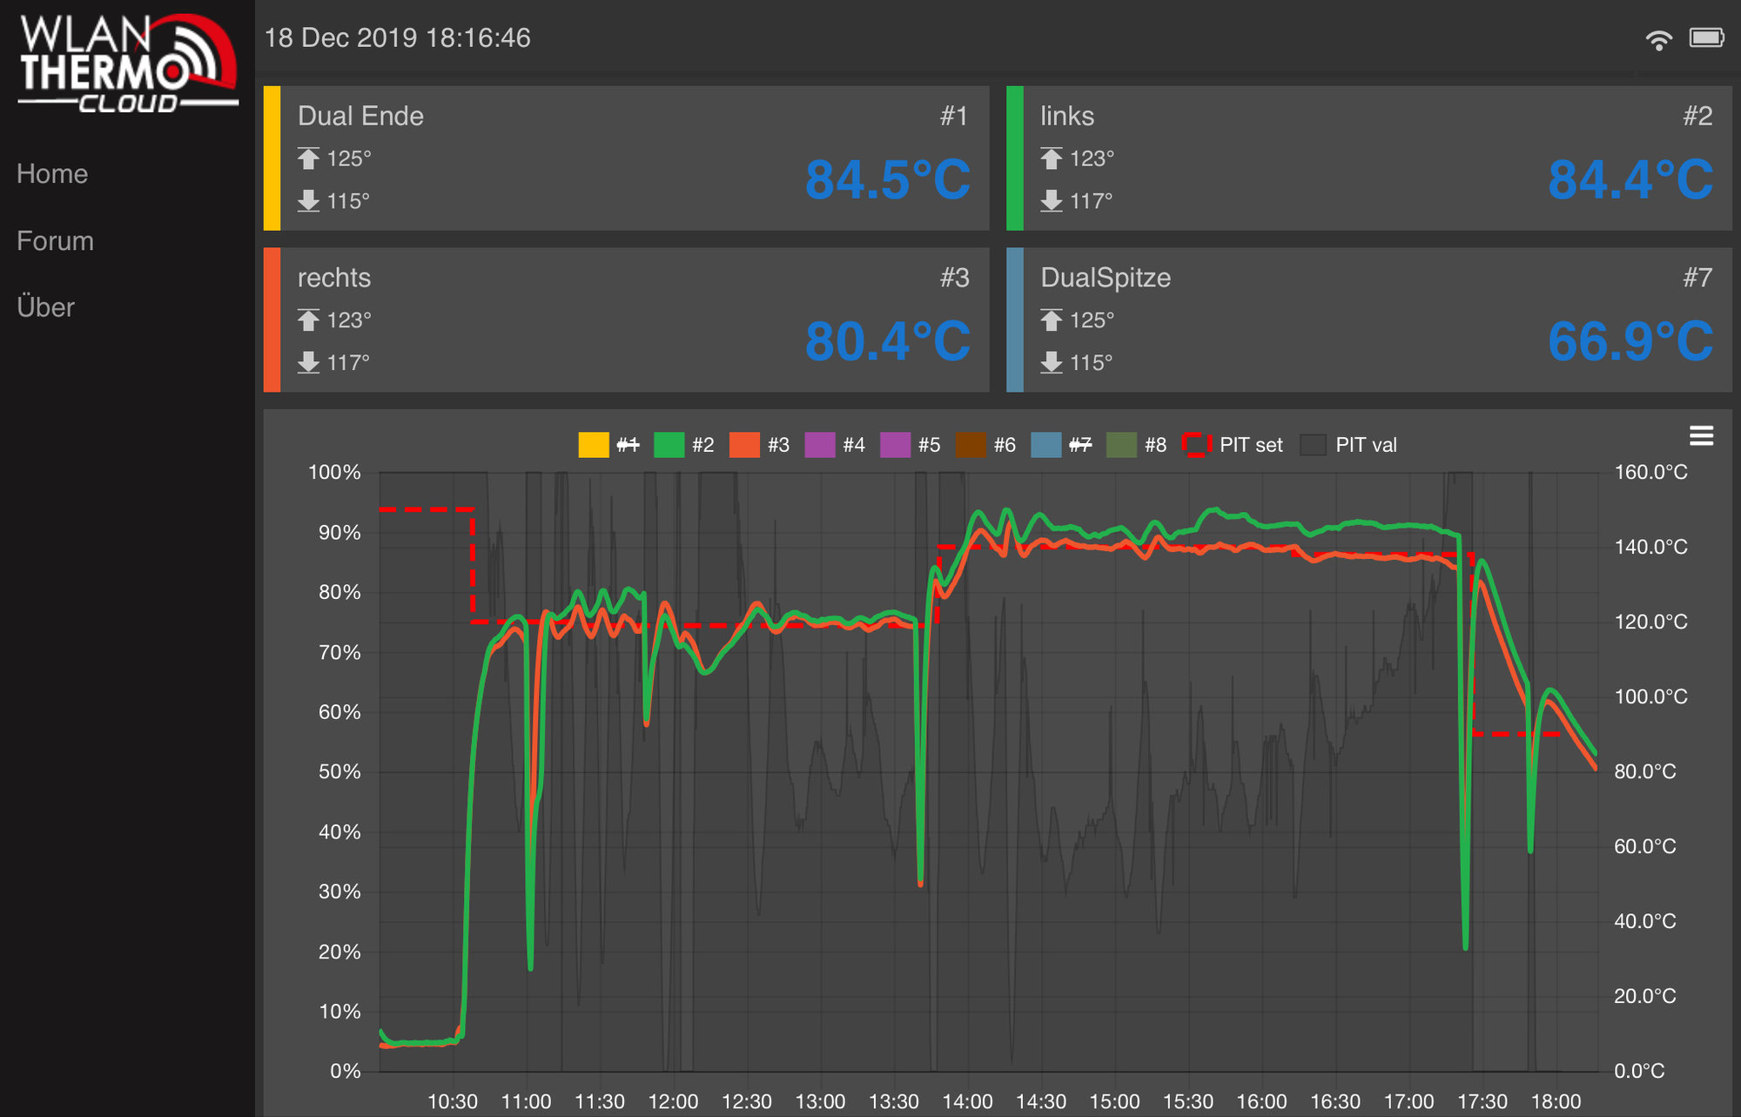Click the WLAN Thermo Cloud logo
The width and height of the screenshot is (1741, 1117).
(x=128, y=64)
